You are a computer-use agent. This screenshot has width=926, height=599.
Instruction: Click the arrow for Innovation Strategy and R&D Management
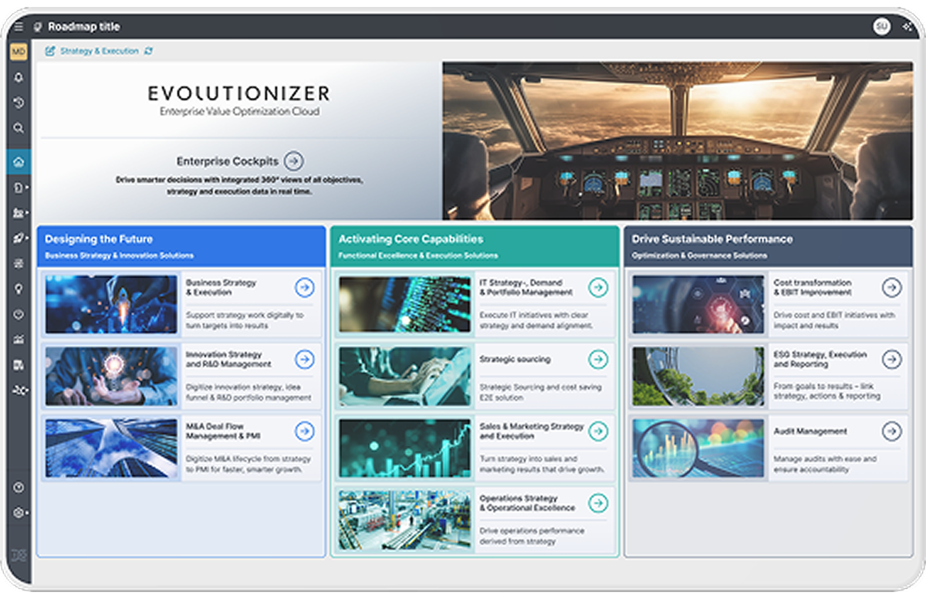coord(305,360)
